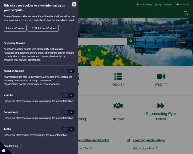
Task: Open the About this tool link
Action: pos(11,146)
